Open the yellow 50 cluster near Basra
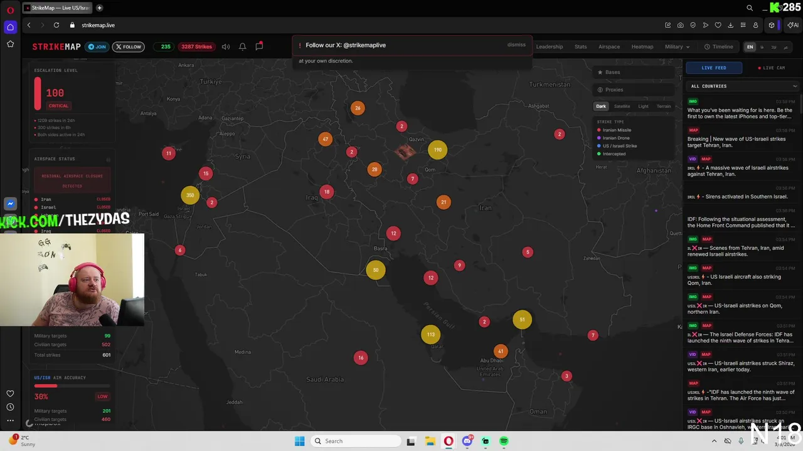Screen dimensions: 803x451 [376, 270]
